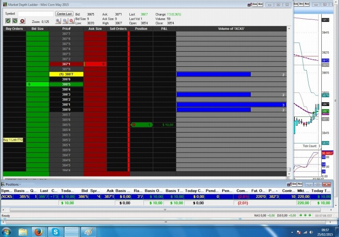Open Firefox from the taskbar

click(x=39, y=232)
